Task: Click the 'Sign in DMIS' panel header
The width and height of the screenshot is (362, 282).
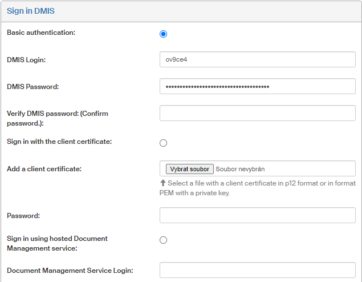Action: (x=31, y=11)
